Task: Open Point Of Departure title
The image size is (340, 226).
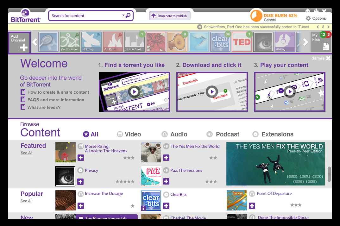Action: [274, 193]
